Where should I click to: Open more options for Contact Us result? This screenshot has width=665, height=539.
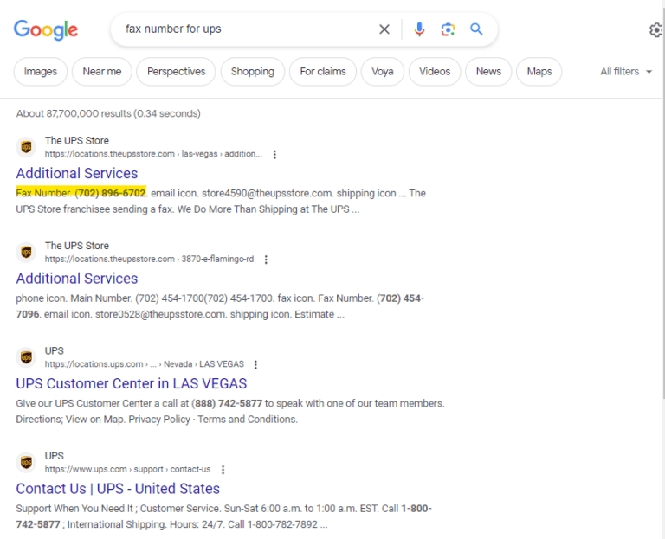click(223, 470)
